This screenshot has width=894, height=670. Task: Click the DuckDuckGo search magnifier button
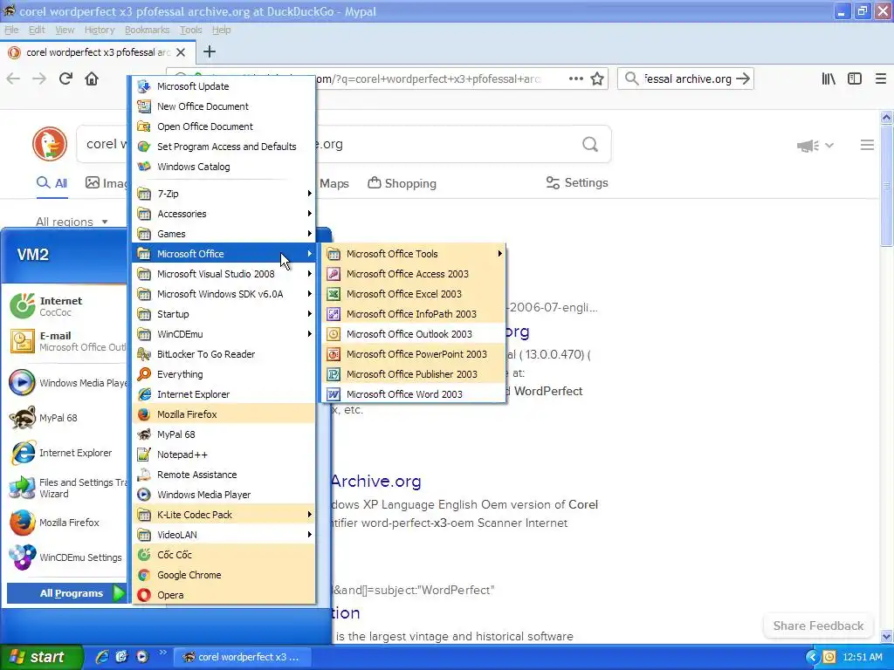[x=590, y=144]
